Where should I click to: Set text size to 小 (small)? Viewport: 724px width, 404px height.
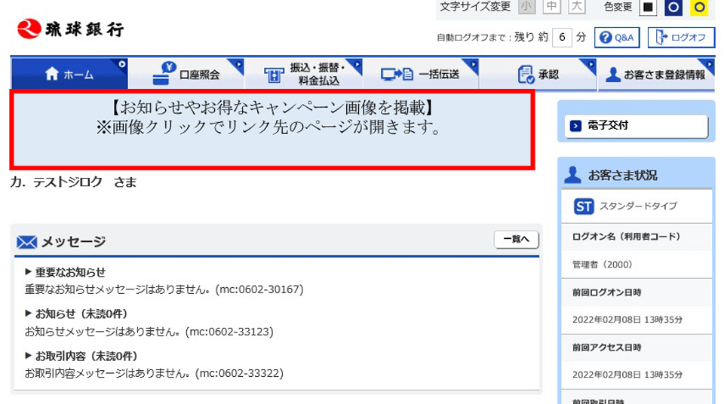pyautogui.click(x=526, y=8)
